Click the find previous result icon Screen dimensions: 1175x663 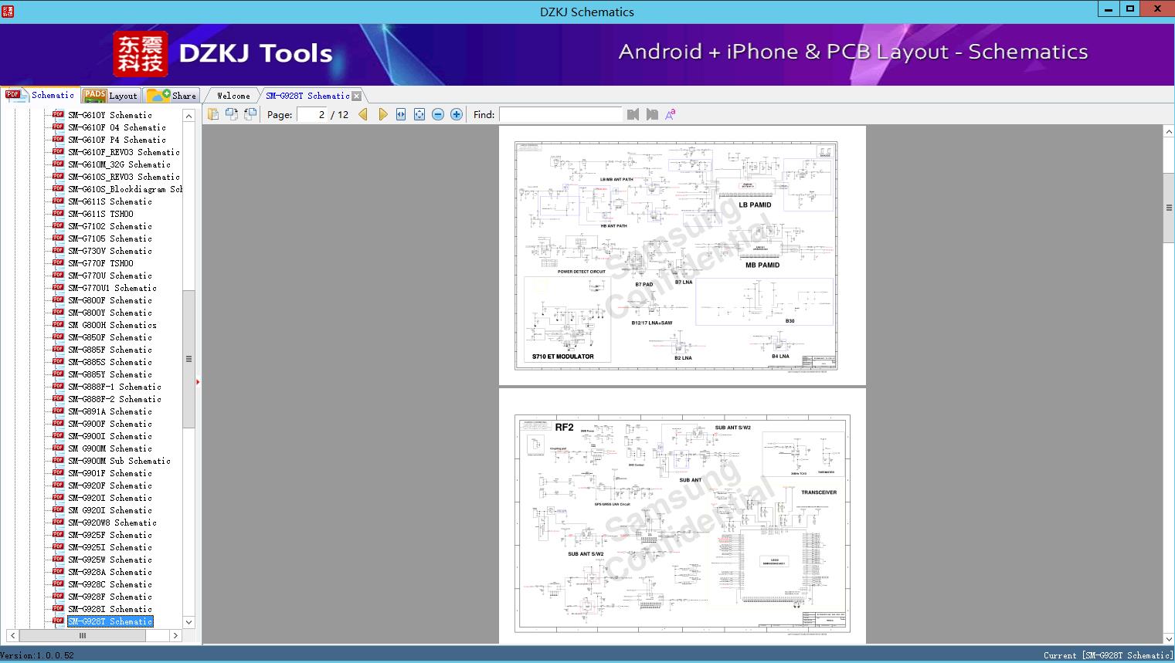click(x=633, y=114)
